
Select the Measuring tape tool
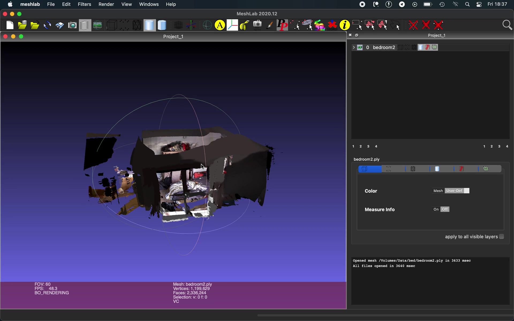pyautogui.click(x=244, y=25)
